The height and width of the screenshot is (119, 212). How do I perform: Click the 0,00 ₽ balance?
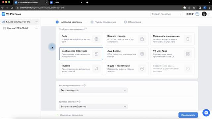190,14
